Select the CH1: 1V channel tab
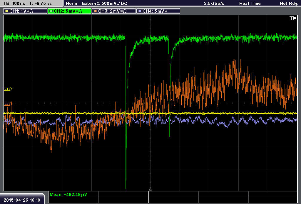The image size is (301, 204). (25, 11)
